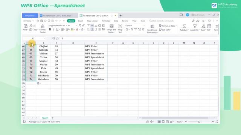Open the Tools ribbon tab

coord(143,21)
